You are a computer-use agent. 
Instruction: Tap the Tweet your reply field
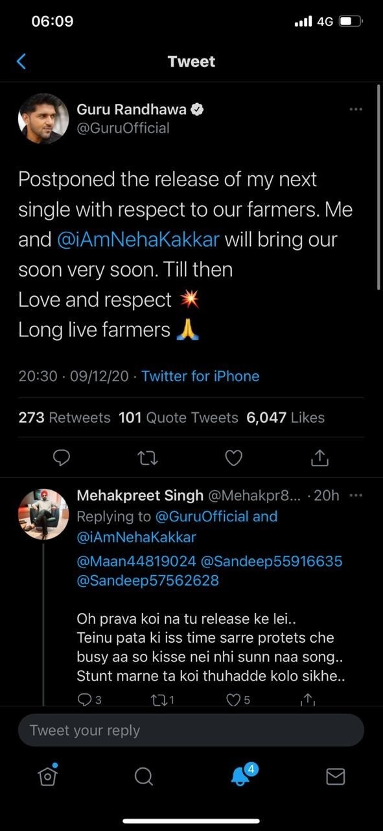click(191, 730)
